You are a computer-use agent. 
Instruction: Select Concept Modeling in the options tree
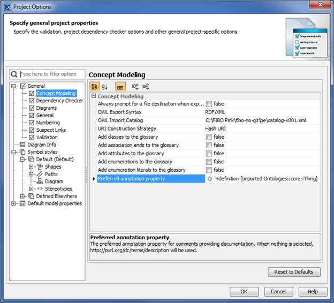coord(56,93)
